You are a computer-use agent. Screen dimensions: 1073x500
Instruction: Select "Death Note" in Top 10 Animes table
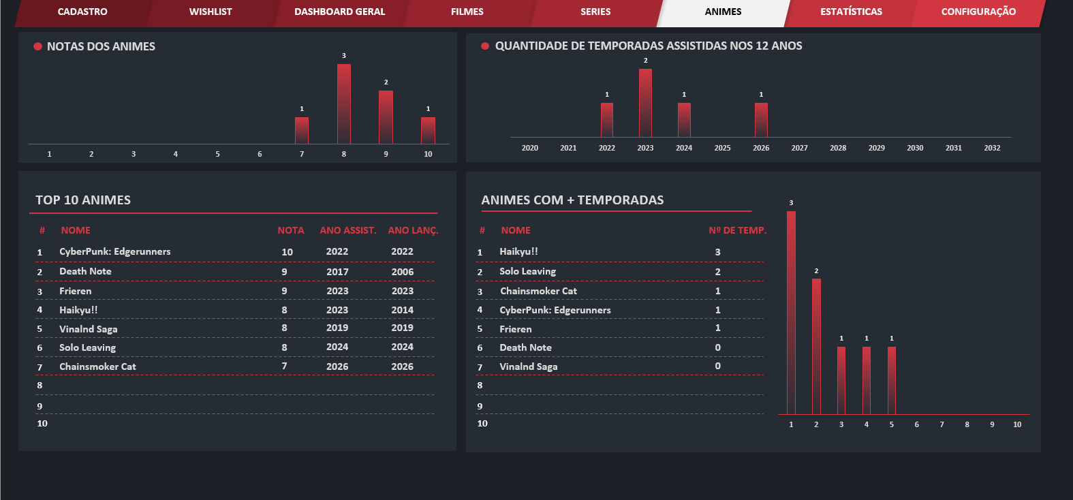[85, 271]
